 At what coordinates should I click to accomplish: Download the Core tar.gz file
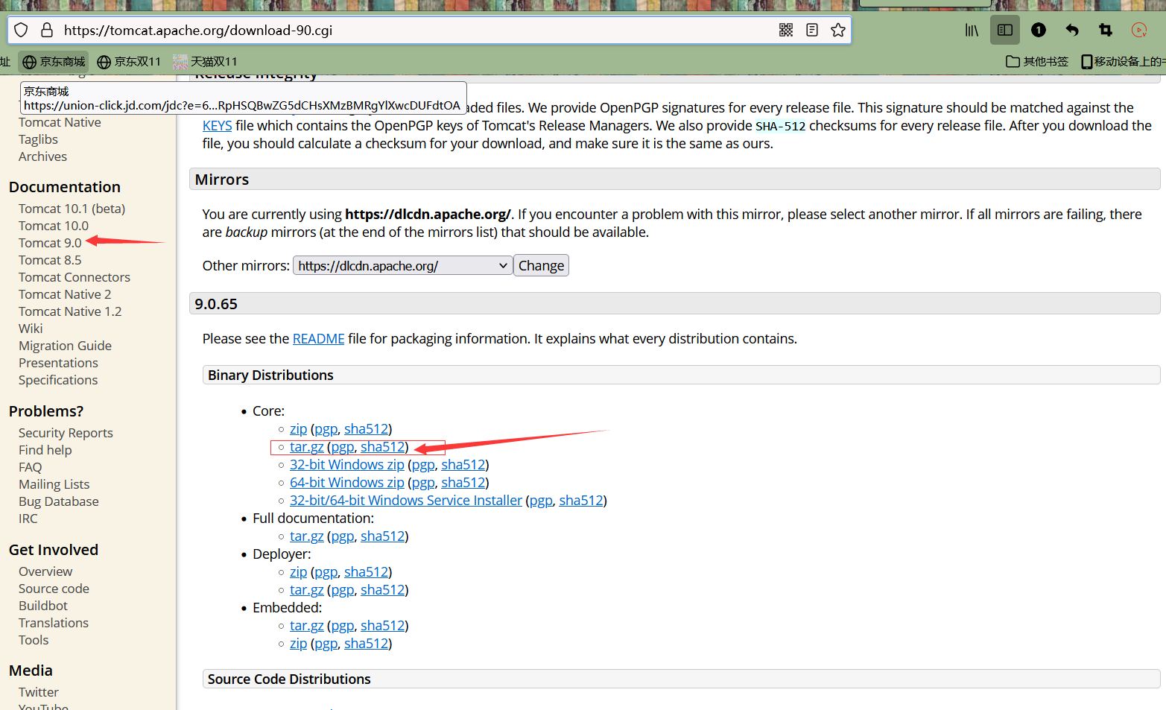click(307, 447)
